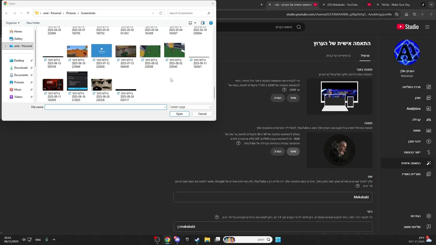Click Open button in file dialog
Image resolution: width=436 pixels, height=245 pixels.
(180, 114)
